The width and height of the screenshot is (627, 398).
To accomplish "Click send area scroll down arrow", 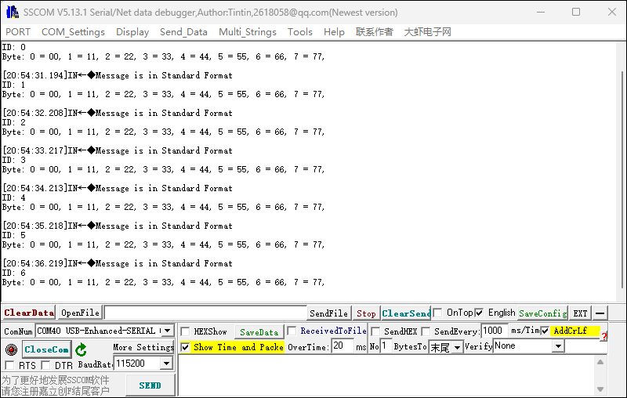I will 600,389.
